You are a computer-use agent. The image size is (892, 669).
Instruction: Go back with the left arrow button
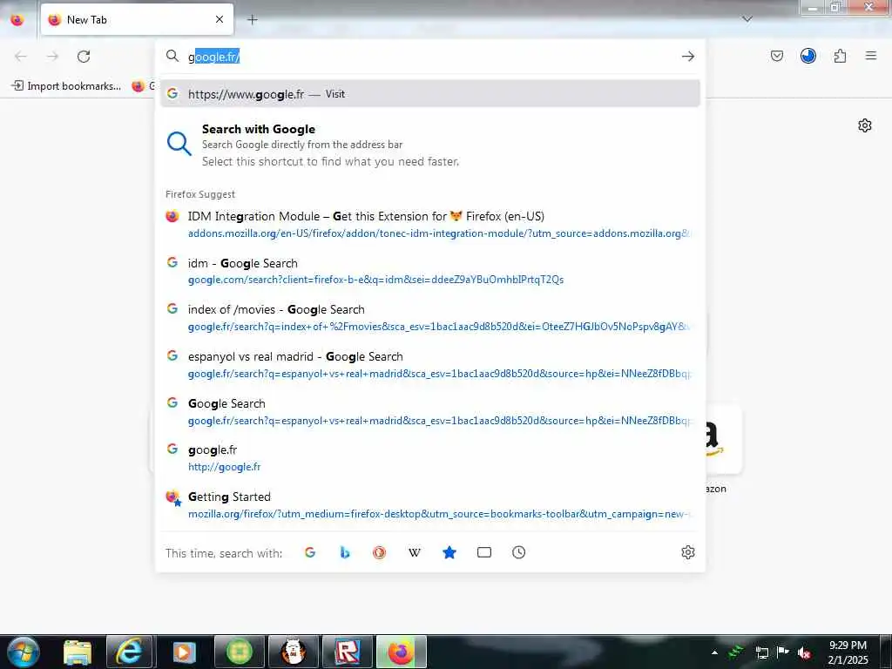tap(21, 57)
